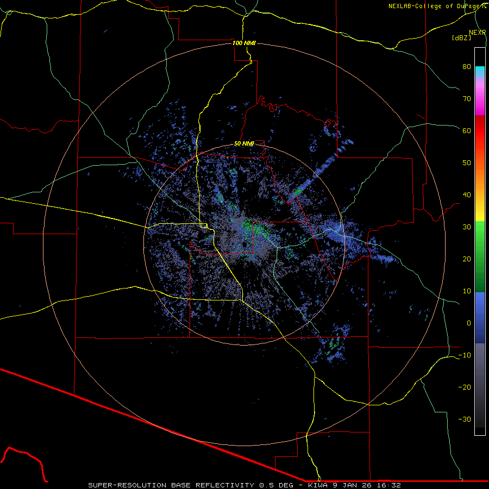The height and width of the screenshot is (489, 489).
Task: Click the NEXR label above the color bar
Action: coord(477,33)
